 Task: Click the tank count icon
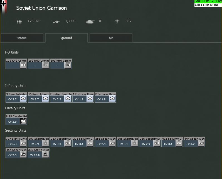coord(90,21)
